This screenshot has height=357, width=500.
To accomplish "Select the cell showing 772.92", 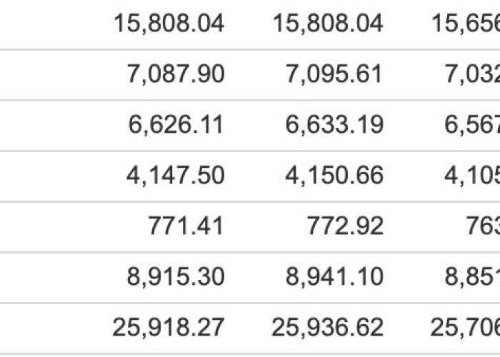I will pyautogui.click(x=345, y=226).
